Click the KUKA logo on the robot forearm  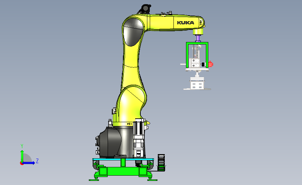pyautogui.click(x=185, y=23)
